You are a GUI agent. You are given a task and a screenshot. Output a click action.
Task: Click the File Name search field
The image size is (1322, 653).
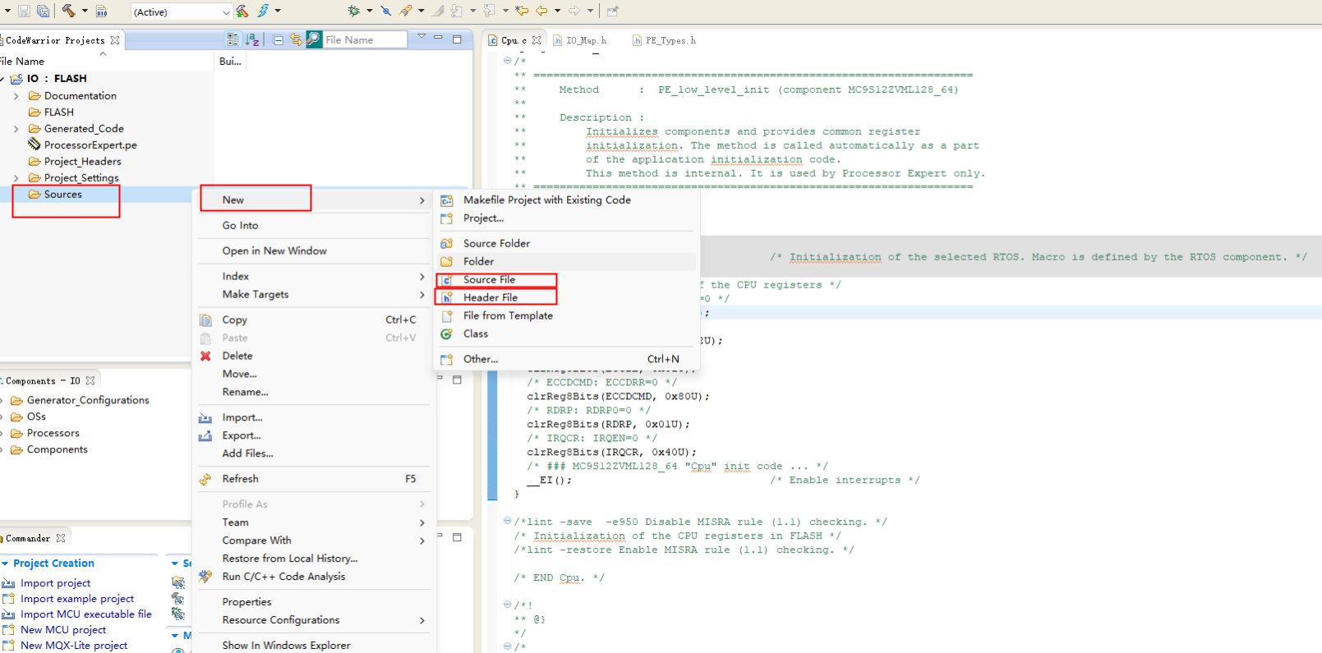coord(365,39)
